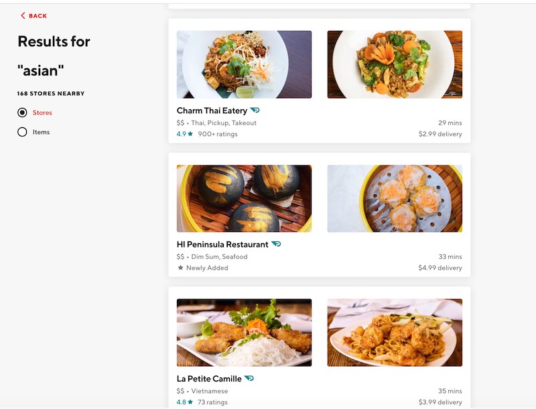Click the shrimp garlic noodles photo
The width and height of the screenshot is (536, 409).
pos(395,333)
